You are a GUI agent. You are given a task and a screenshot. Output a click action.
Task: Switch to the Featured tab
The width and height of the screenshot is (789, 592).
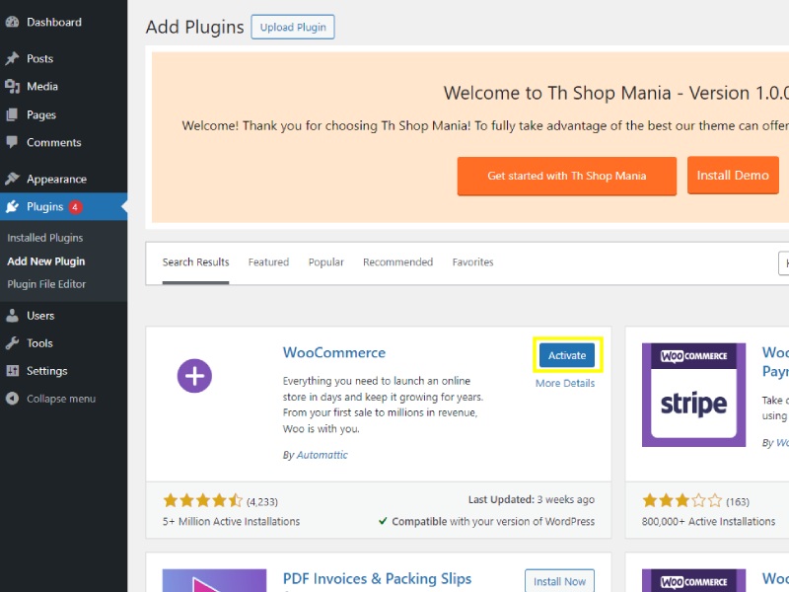[268, 262]
